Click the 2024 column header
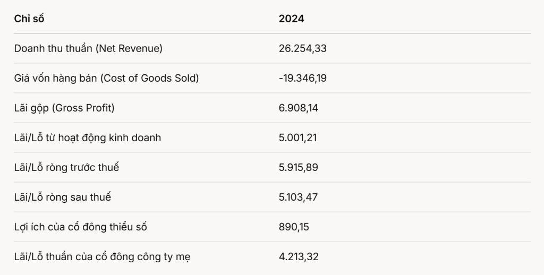 (x=292, y=19)
